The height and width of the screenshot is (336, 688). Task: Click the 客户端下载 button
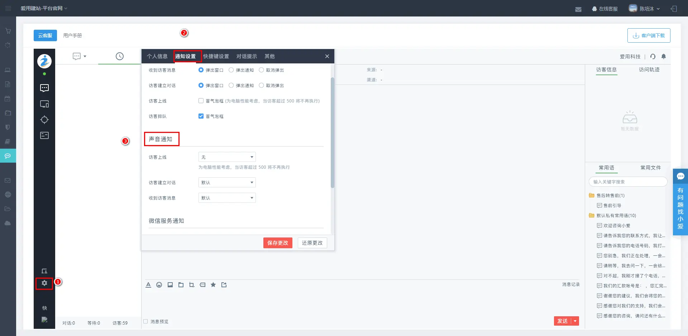649,35
